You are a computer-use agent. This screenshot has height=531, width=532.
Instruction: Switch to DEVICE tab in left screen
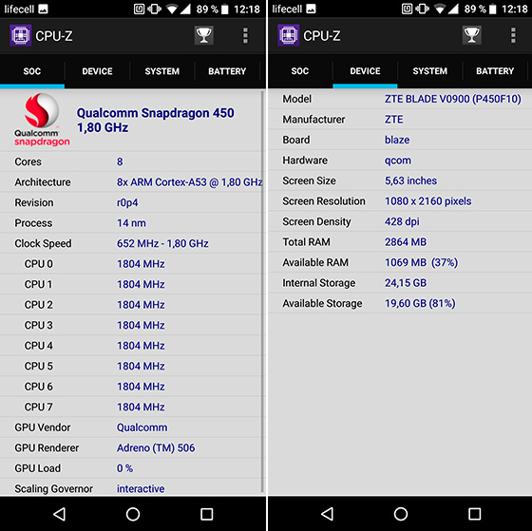(97, 71)
